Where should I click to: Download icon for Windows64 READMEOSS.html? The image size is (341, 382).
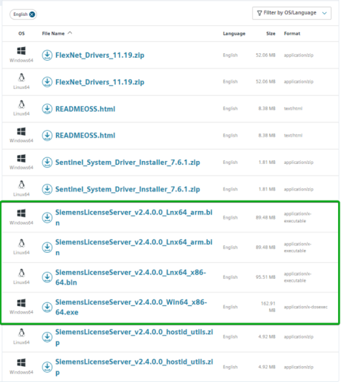point(47,135)
